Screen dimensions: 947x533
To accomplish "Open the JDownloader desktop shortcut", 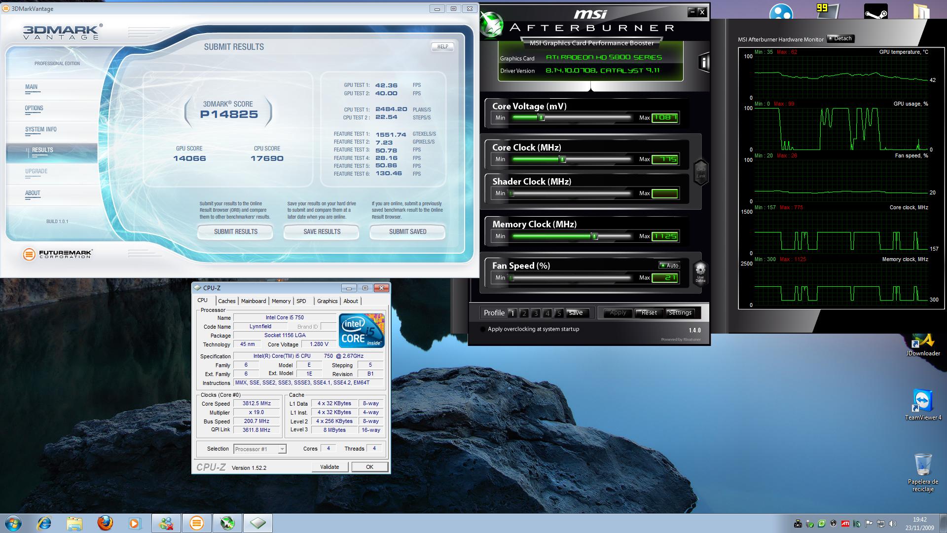I will point(923,344).
